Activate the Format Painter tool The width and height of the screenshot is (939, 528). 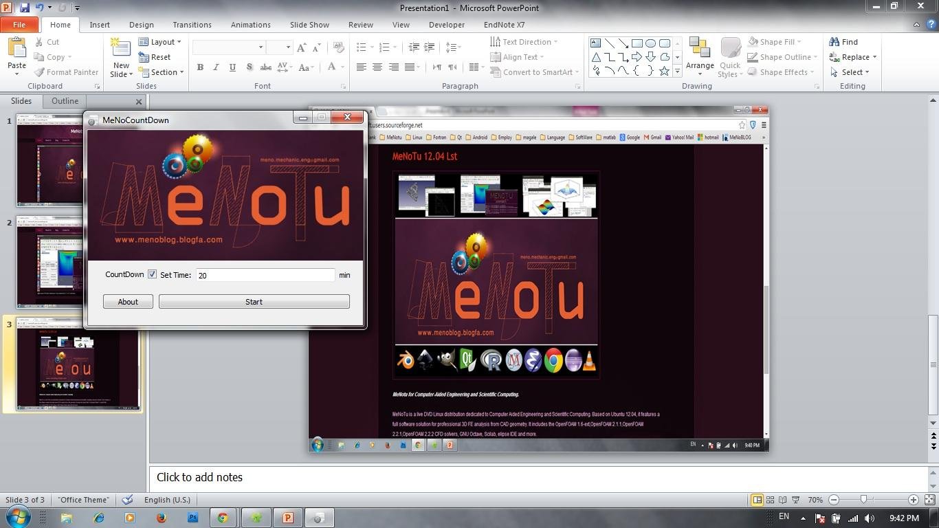(x=66, y=72)
